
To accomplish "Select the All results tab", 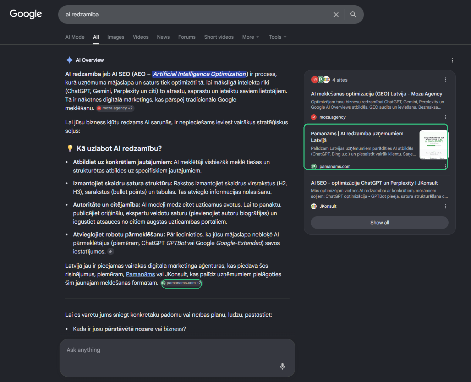I will (96, 37).
